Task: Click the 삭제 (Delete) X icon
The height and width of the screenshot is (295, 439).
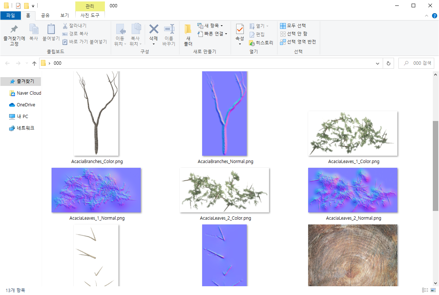Action: [154, 29]
